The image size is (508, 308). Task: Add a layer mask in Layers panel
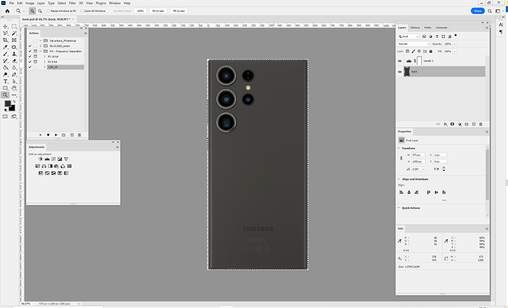pyautogui.click(x=452, y=124)
